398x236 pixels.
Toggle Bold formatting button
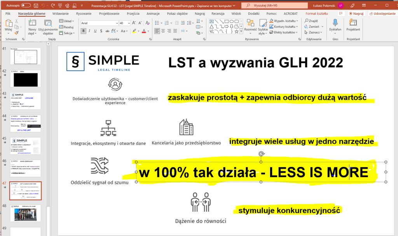(x=83, y=31)
